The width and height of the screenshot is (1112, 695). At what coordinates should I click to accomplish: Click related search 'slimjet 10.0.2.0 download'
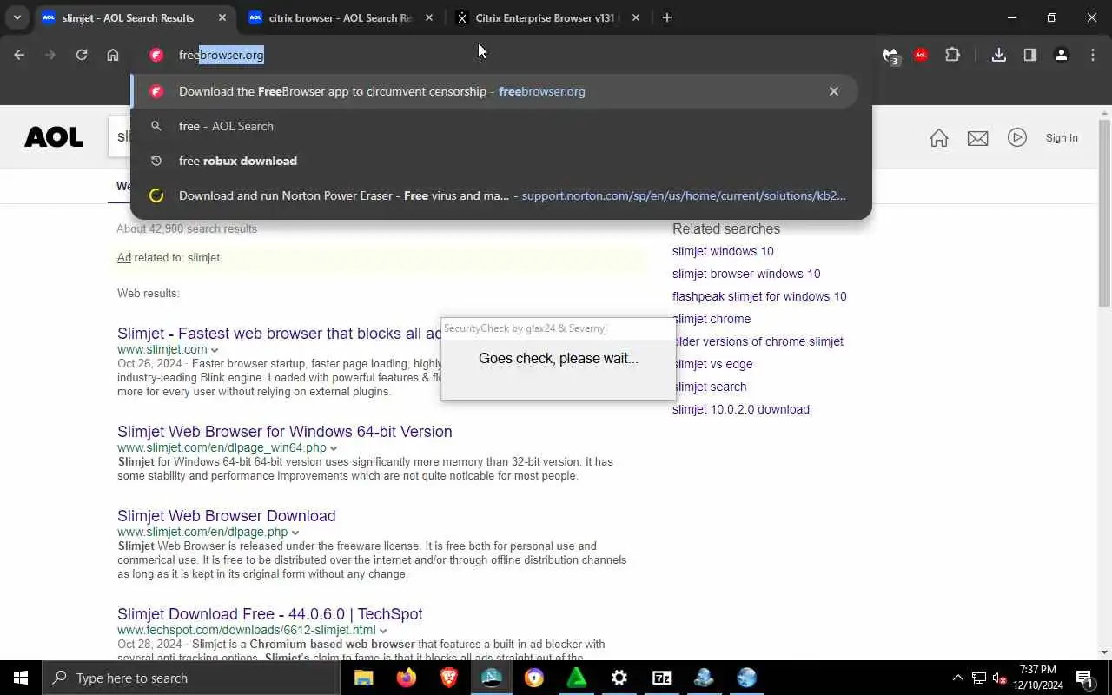pos(741,409)
